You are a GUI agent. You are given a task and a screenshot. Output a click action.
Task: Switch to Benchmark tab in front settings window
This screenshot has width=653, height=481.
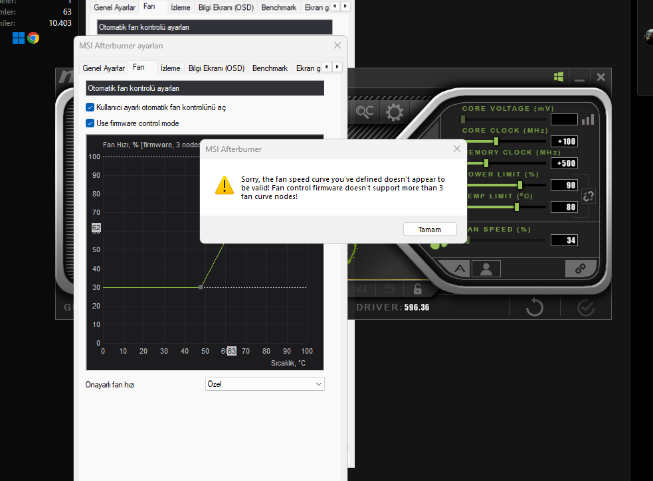click(x=270, y=68)
